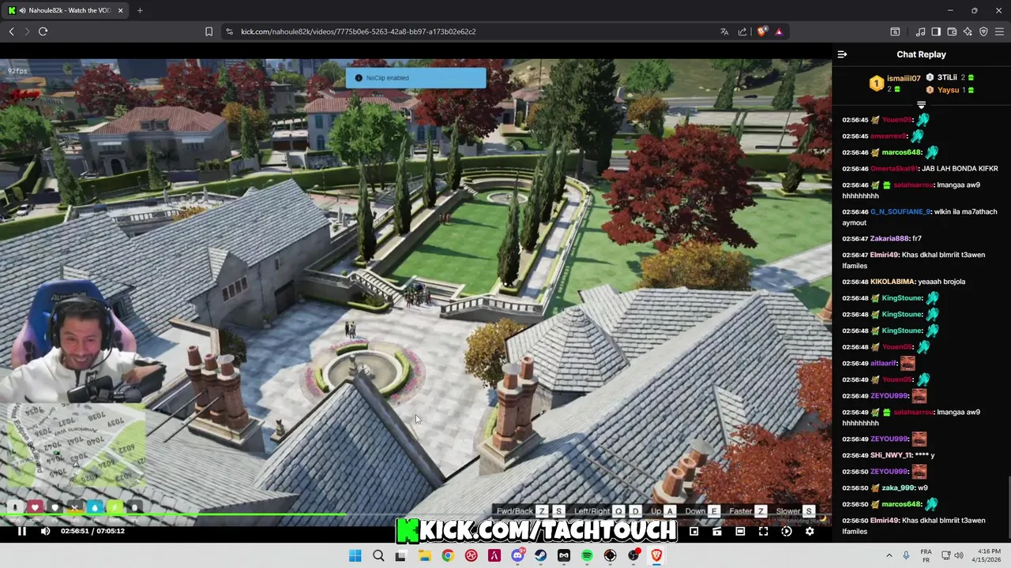Click username OmertaSkat91 in chat
The width and height of the screenshot is (1011, 568).
[895, 169]
